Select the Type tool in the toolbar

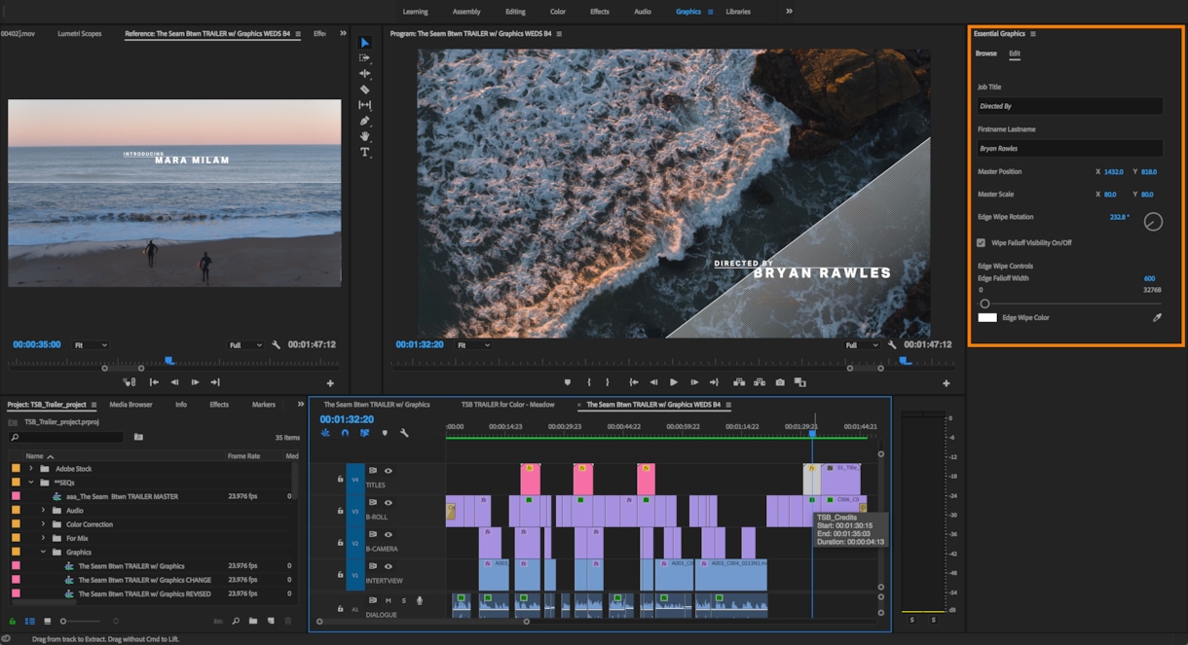pyautogui.click(x=365, y=152)
